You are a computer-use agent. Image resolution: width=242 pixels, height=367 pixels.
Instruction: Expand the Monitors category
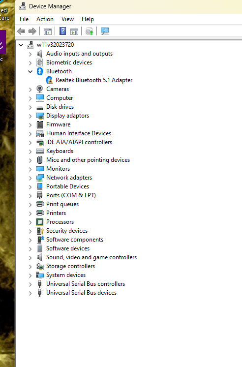[30, 169]
